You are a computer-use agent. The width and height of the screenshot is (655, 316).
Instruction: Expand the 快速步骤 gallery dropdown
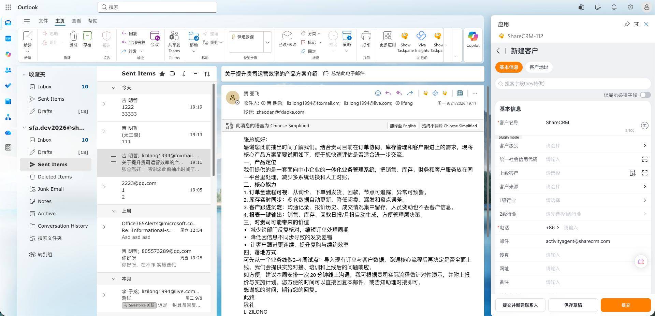click(x=267, y=43)
